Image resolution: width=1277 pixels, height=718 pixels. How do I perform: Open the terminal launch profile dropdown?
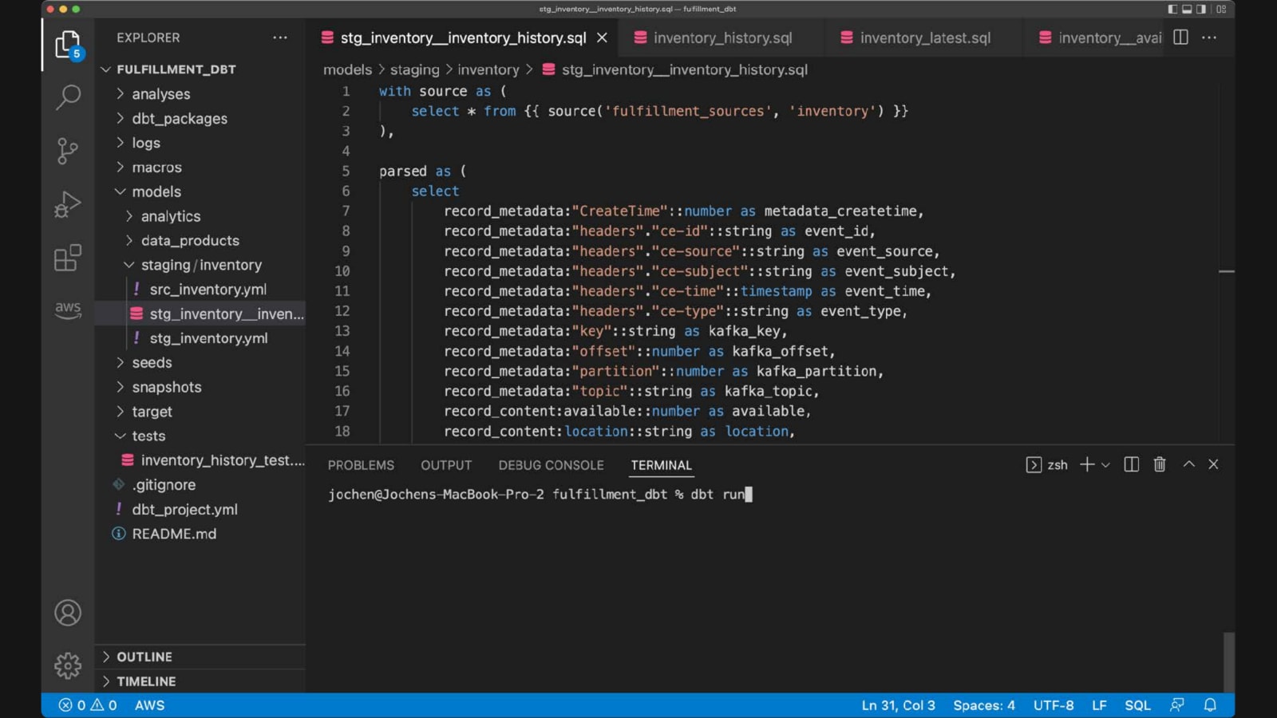[x=1105, y=464]
